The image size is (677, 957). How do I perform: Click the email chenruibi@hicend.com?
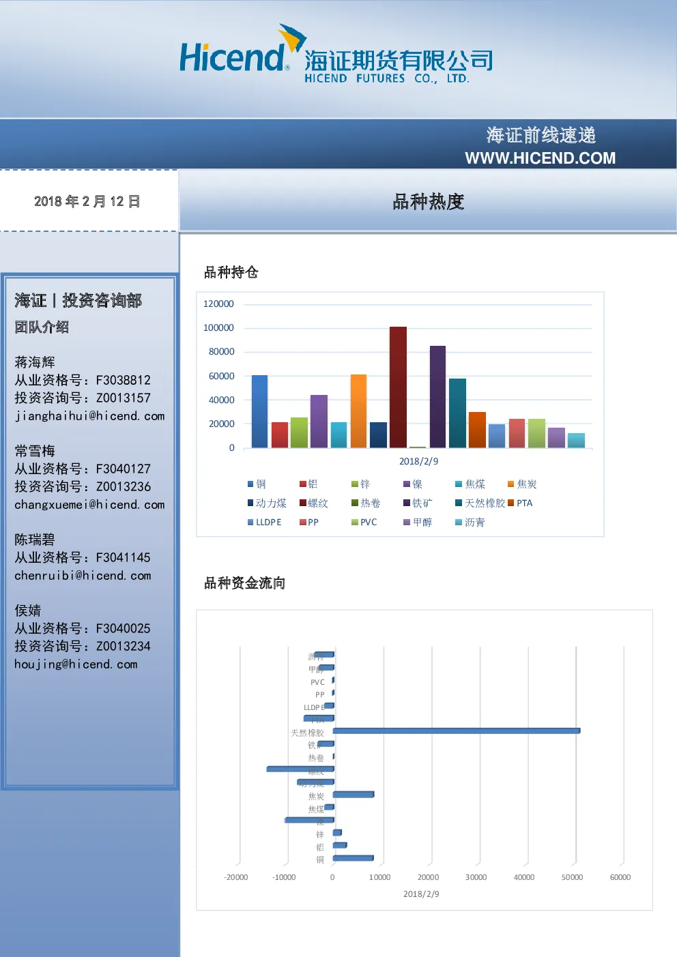(x=83, y=575)
